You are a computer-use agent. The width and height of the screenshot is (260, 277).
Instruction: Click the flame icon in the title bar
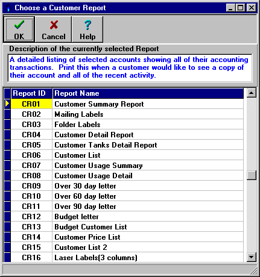[8, 8]
